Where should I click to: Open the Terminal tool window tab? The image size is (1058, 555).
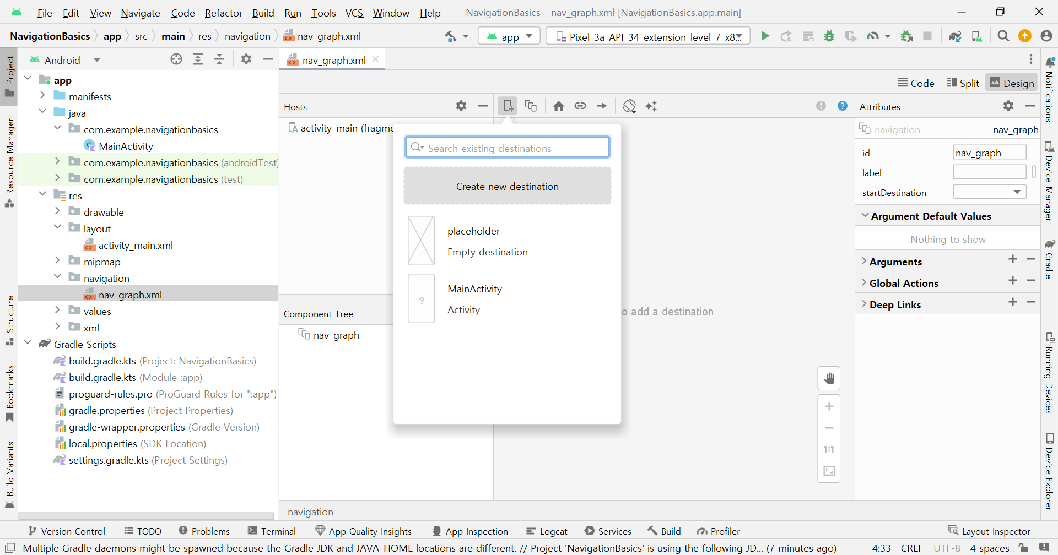click(272, 531)
